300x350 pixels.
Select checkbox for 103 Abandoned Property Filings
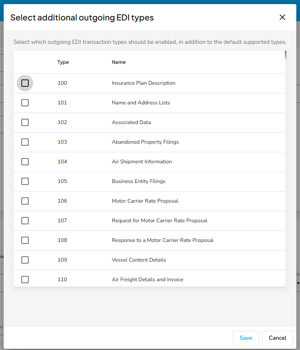pyautogui.click(x=25, y=142)
